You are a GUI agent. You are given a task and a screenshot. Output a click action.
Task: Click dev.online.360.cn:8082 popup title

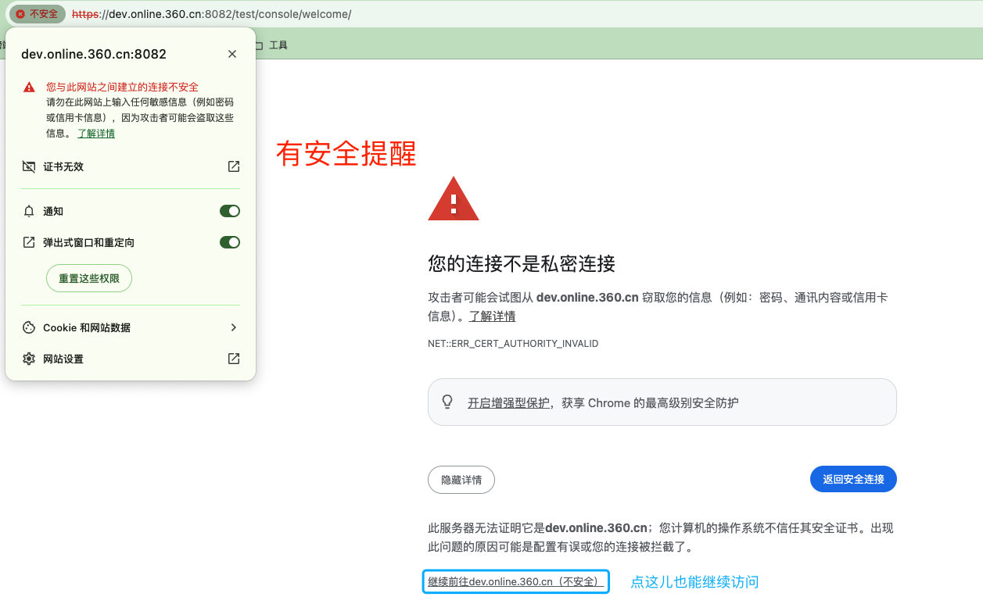[94, 54]
